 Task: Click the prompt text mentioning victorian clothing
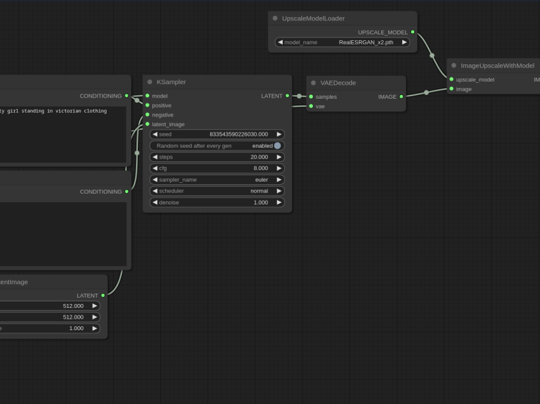(x=54, y=111)
